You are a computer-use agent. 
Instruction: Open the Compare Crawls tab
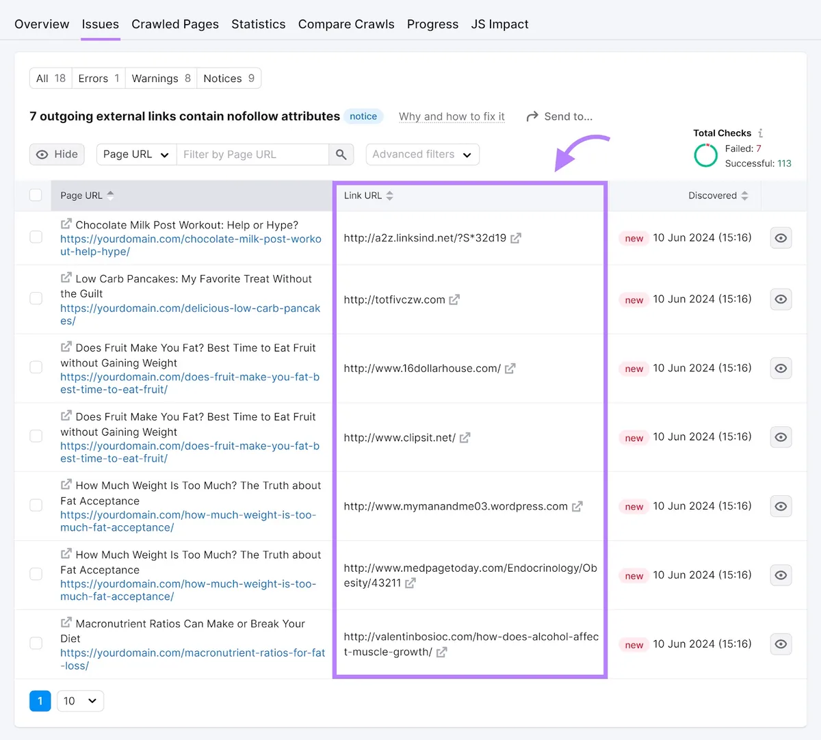pyautogui.click(x=346, y=24)
